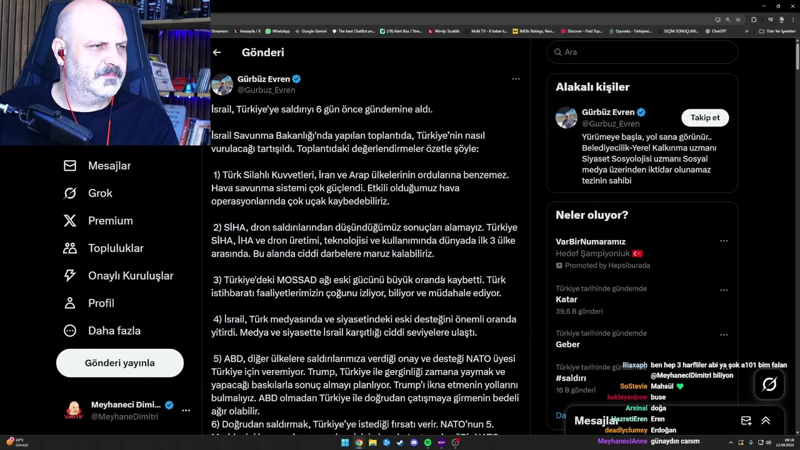
Task: Open options for the Katar trend
Action: coord(724,290)
